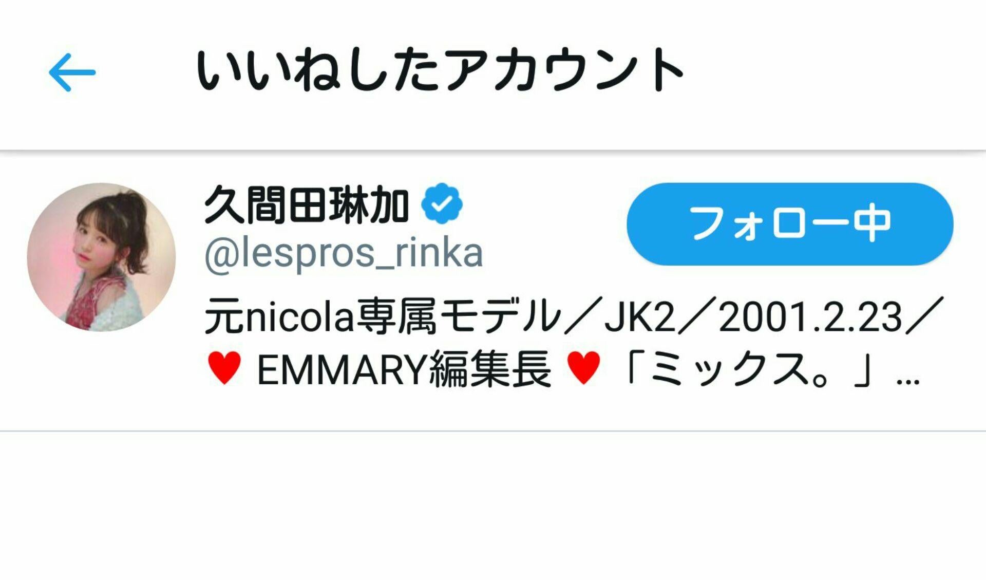
Task: Open the 久間田琳加 display name
Action: tap(307, 205)
